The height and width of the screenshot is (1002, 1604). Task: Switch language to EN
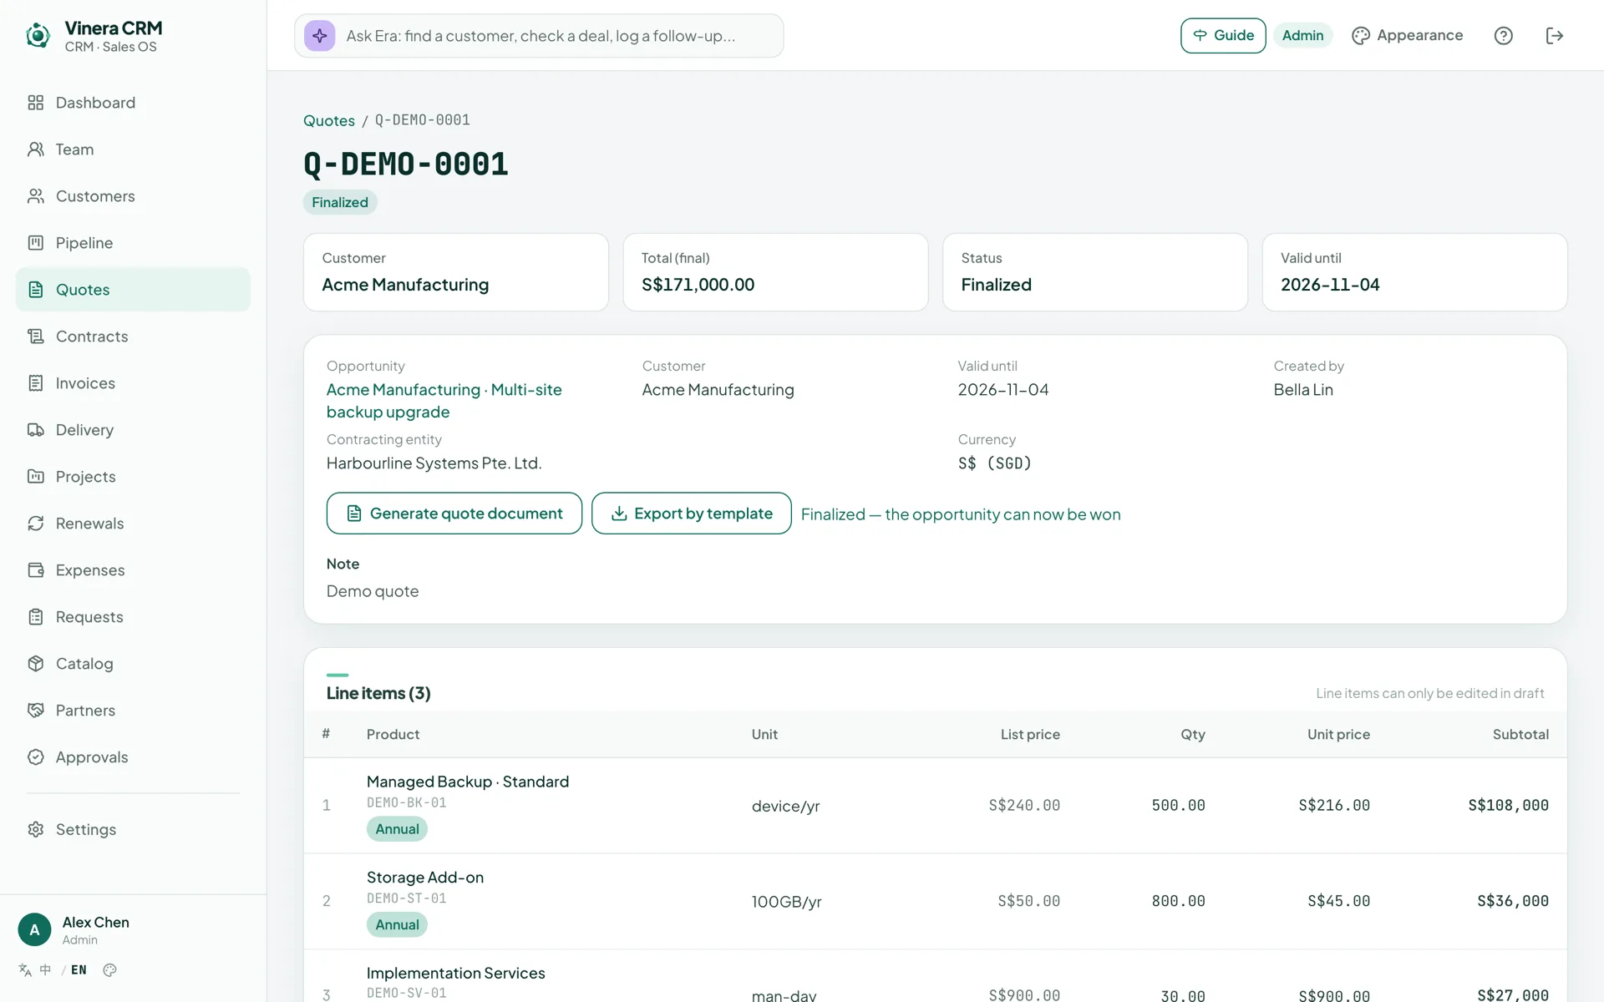click(x=79, y=970)
